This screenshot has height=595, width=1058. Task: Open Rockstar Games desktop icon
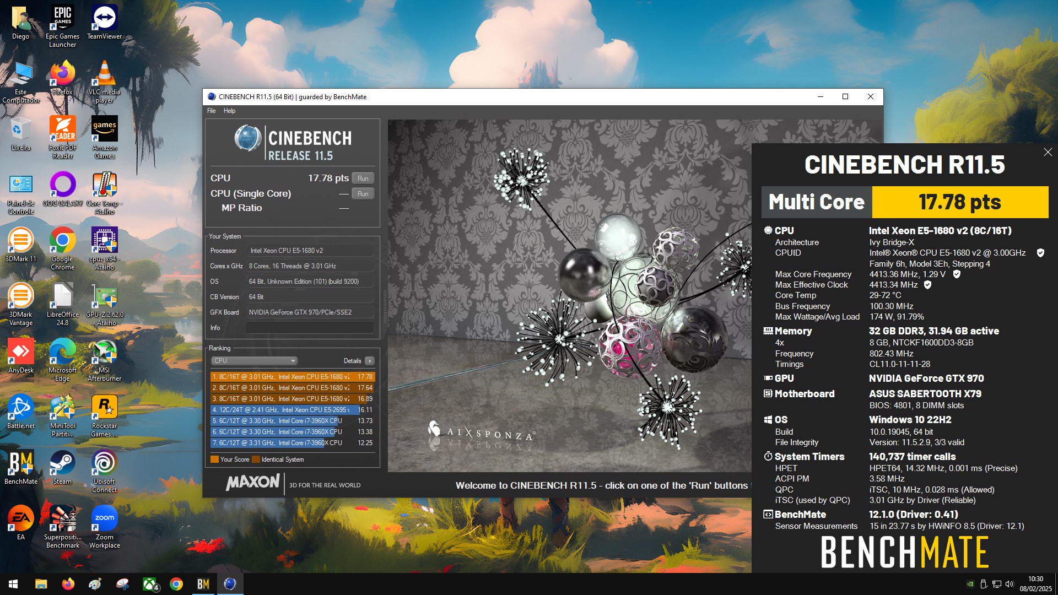[104, 415]
